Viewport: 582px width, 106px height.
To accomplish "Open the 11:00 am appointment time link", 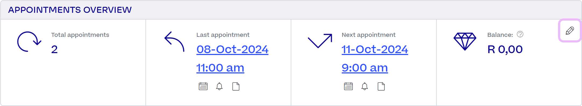I will tap(220, 68).
